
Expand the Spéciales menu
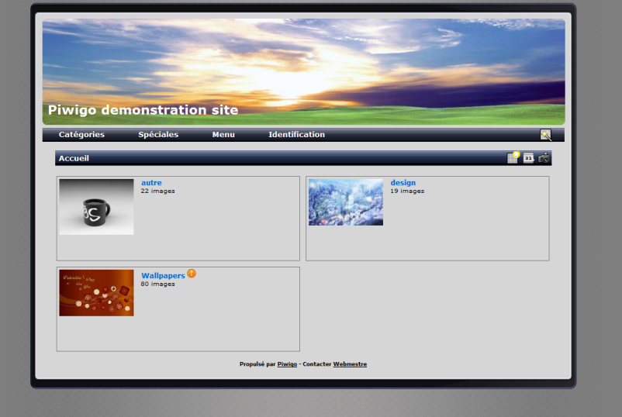pos(158,135)
